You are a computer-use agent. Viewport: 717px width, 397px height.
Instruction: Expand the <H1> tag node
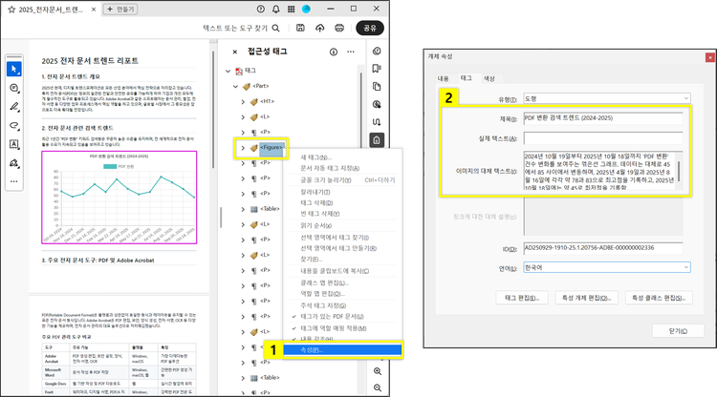click(x=243, y=102)
